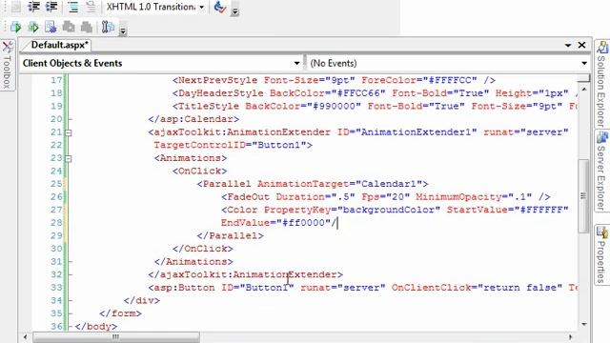Click the closing body tag on line 36
This screenshot has height=343, width=610.
(95, 326)
